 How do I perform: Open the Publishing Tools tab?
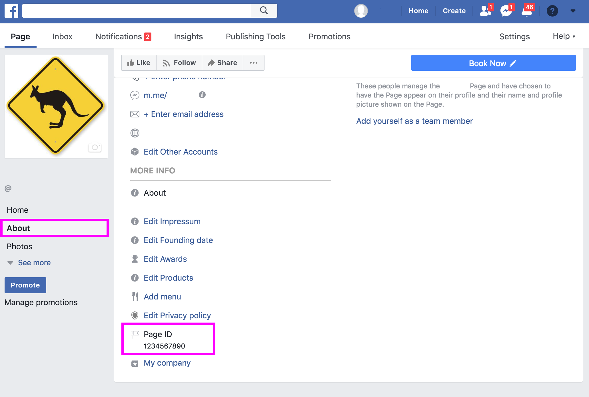point(256,37)
